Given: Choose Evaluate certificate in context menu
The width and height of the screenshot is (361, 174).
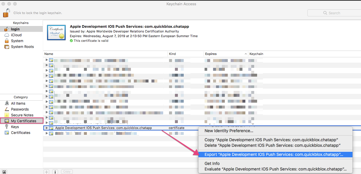Looking at the screenshot, I should coord(275,169).
